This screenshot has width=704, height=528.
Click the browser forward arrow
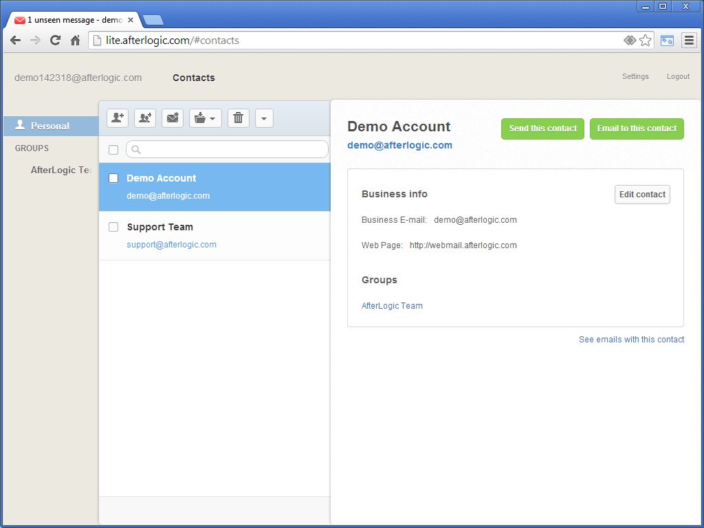click(x=35, y=41)
